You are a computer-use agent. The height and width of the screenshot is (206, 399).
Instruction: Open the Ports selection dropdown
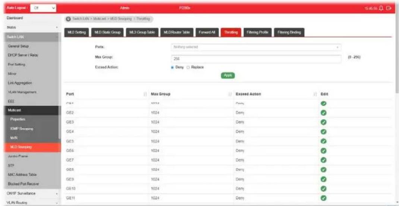coord(256,47)
